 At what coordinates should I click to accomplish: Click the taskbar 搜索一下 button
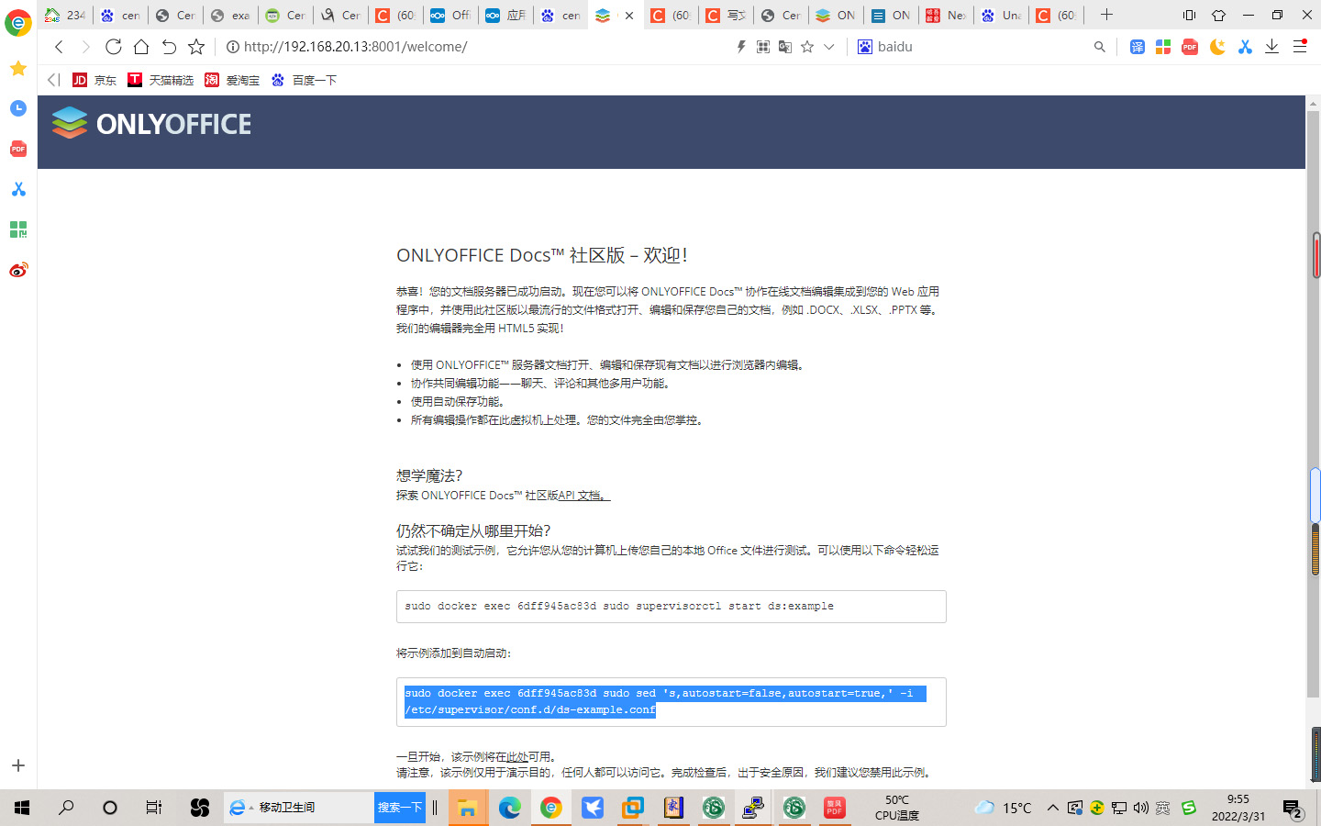[x=400, y=808]
